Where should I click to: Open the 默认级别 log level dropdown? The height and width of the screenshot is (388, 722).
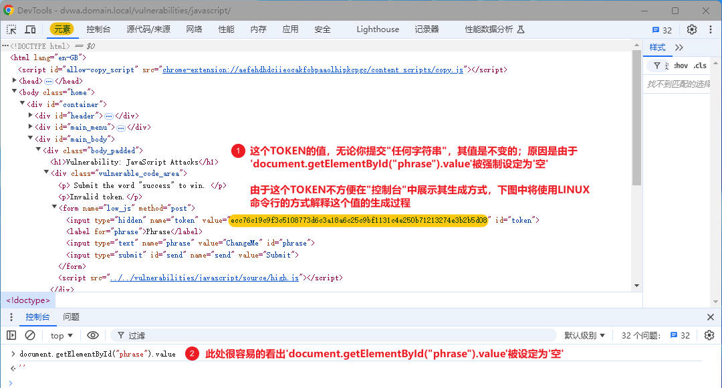point(584,335)
